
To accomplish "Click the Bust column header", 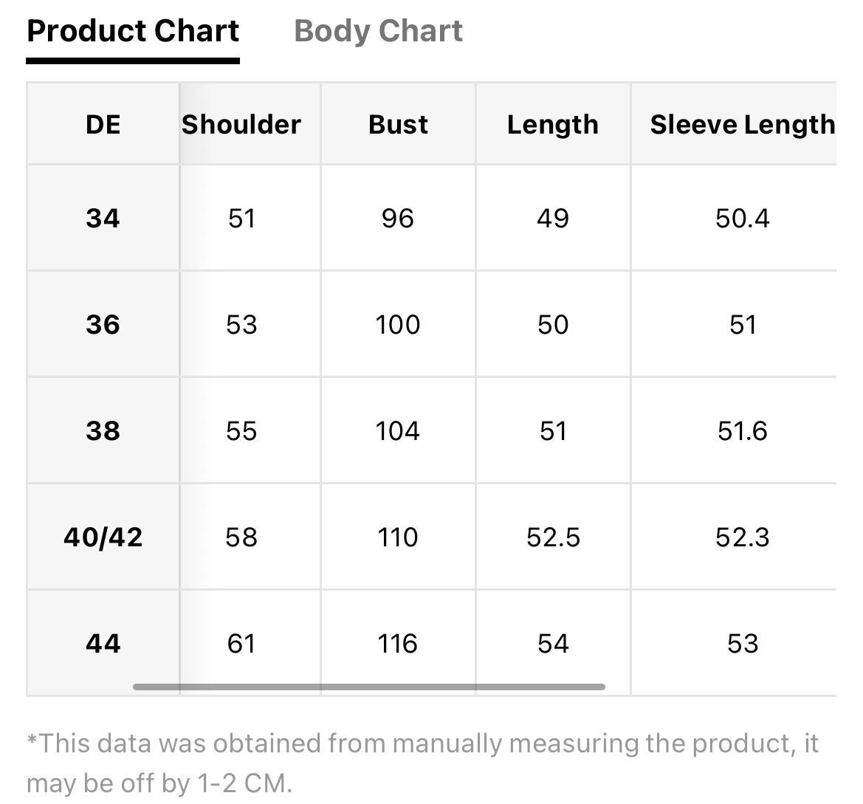I will pos(398,124).
